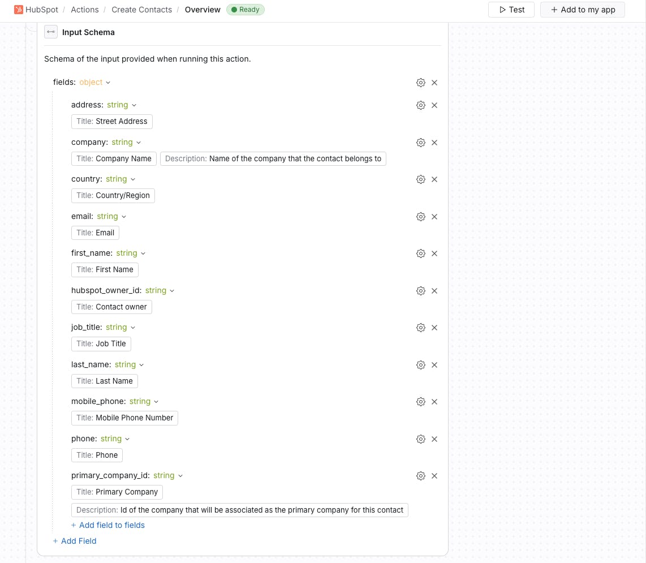Open settings gear for email field
Screen dimensions: 646x563
point(421,217)
